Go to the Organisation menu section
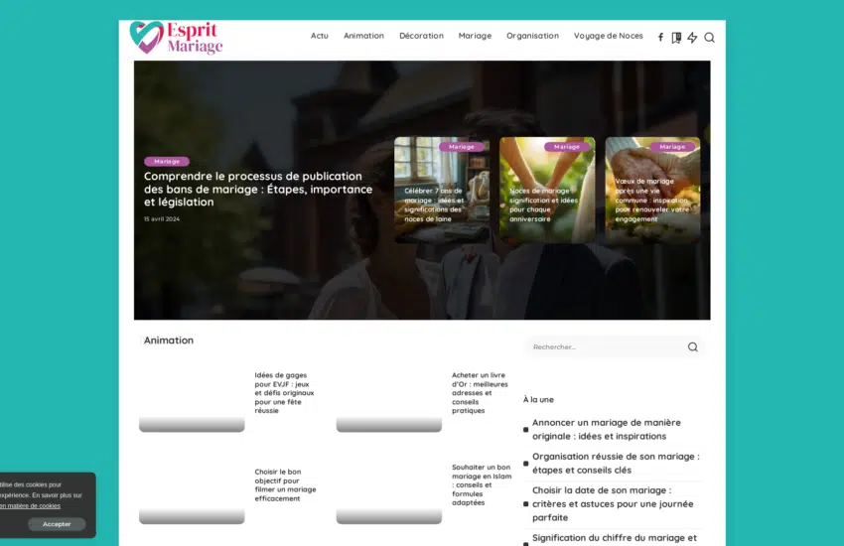This screenshot has height=546, width=844. click(532, 36)
